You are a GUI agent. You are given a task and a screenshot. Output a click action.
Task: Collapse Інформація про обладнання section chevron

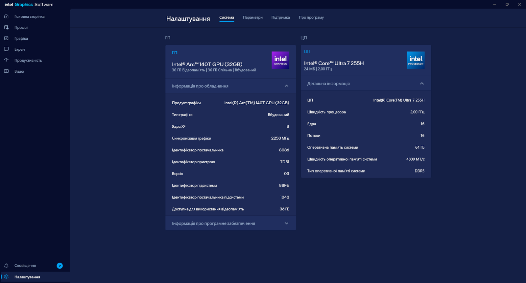pyautogui.click(x=286, y=86)
